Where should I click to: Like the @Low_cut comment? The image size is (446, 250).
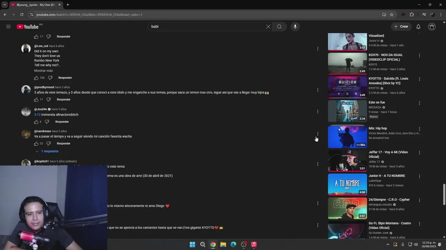[36, 78]
